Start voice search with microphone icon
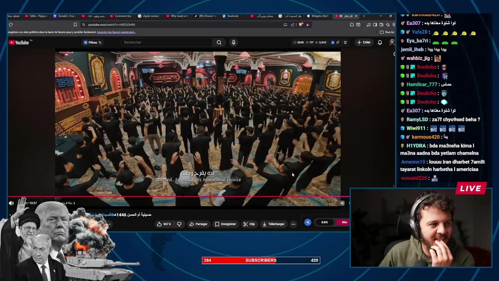The width and height of the screenshot is (499, 281). pos(234,42)
